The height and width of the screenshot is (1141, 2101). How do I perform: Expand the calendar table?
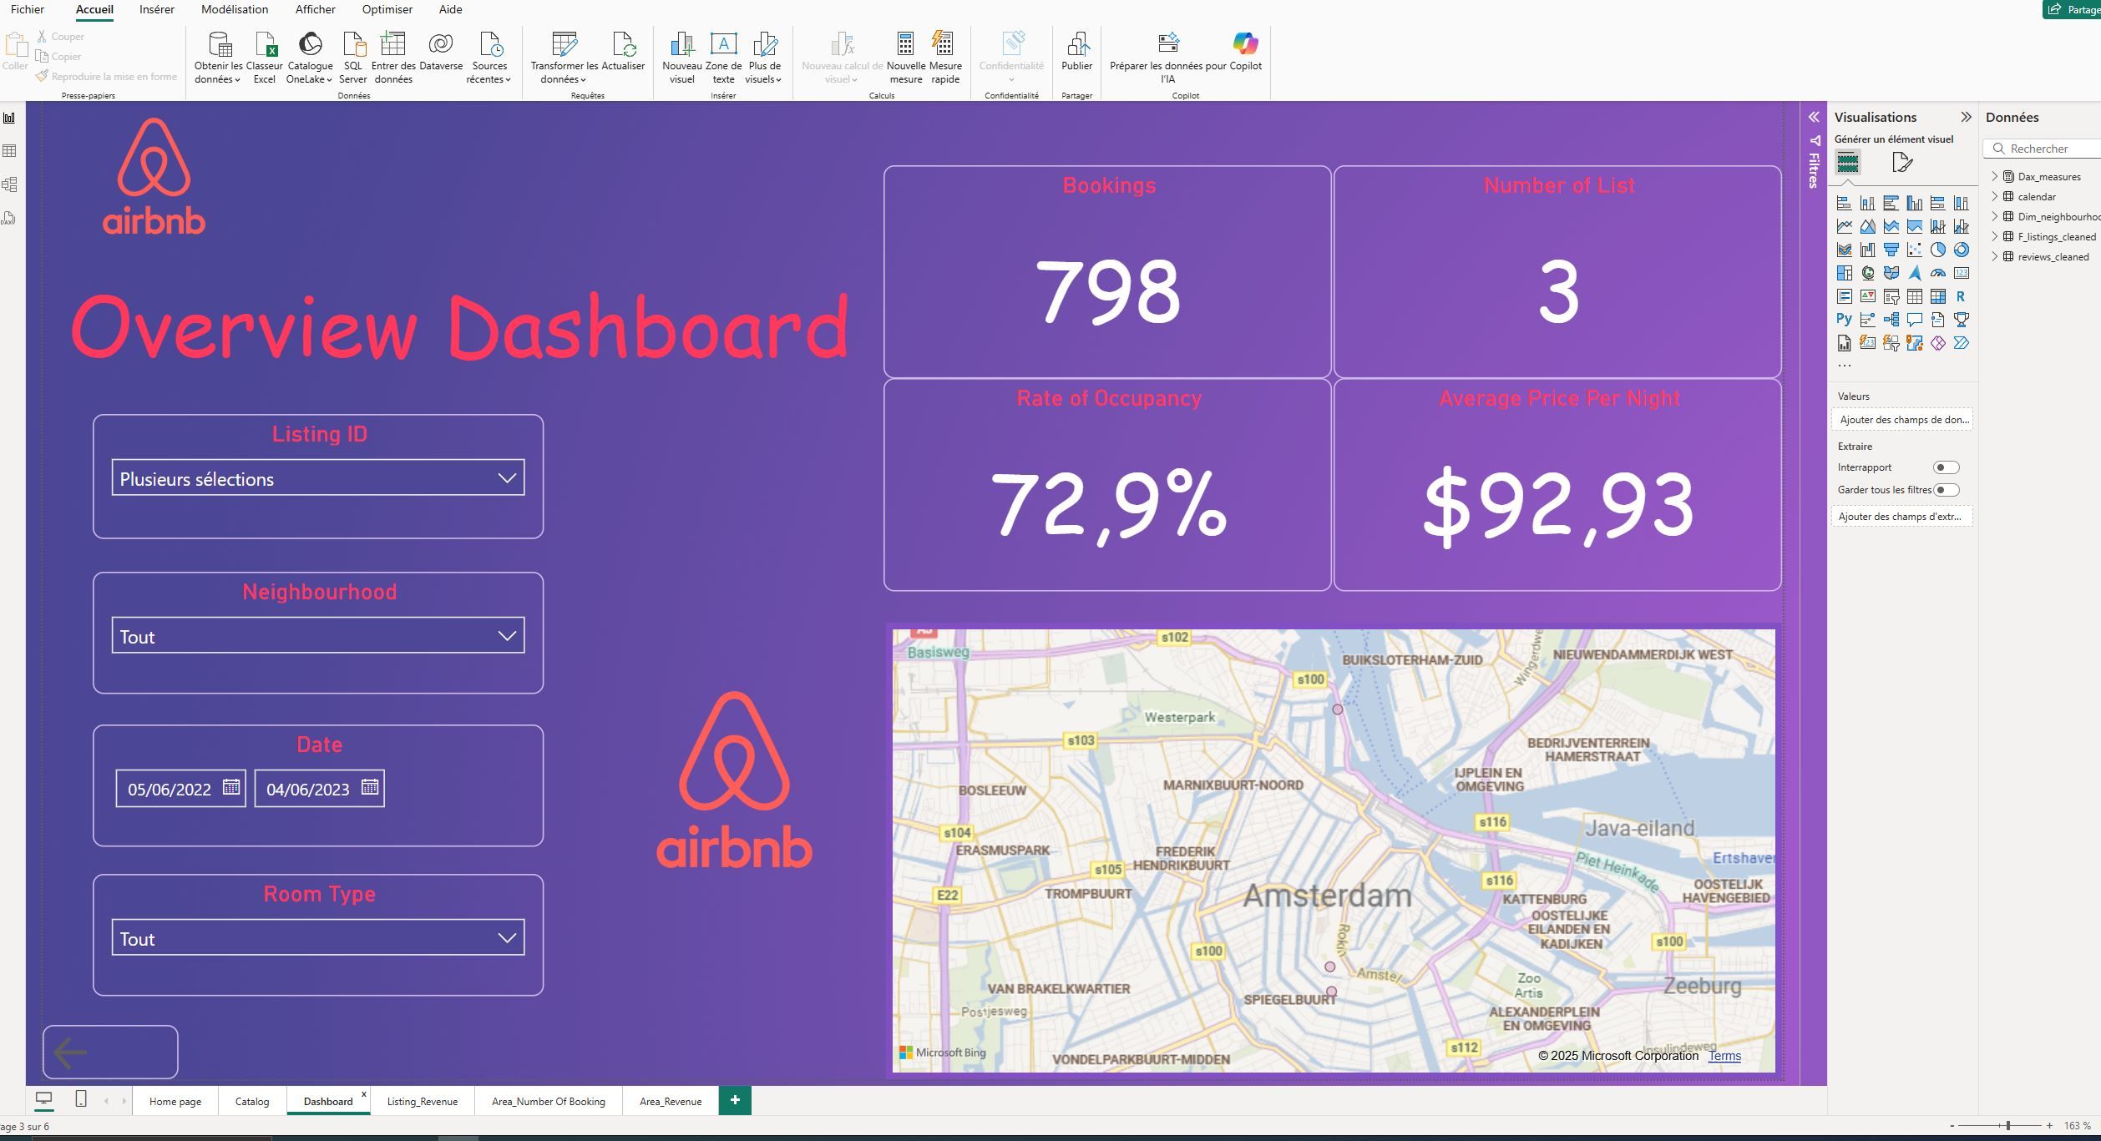click(x=1995, y=196)
